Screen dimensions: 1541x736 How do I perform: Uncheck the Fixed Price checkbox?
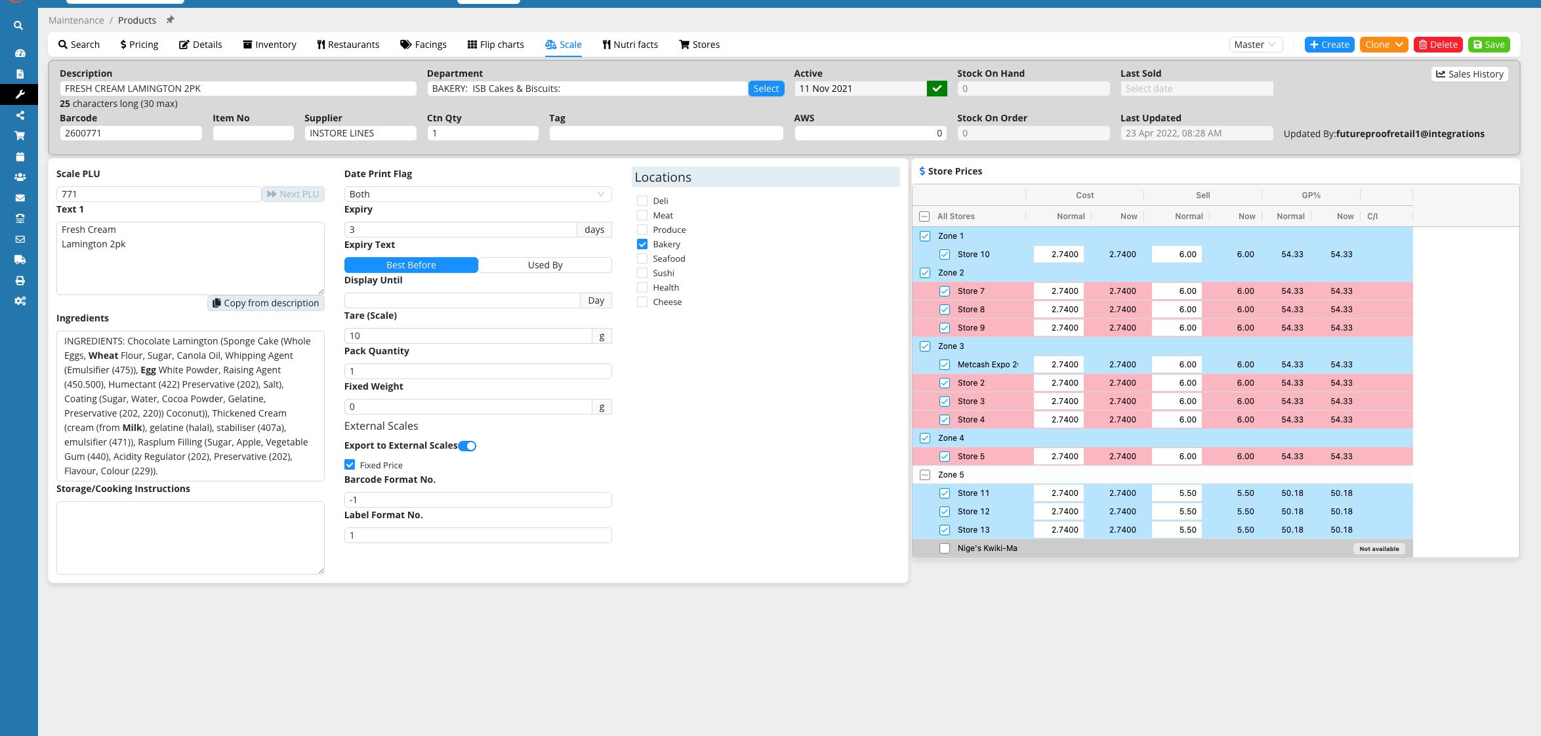pos(350,465)
